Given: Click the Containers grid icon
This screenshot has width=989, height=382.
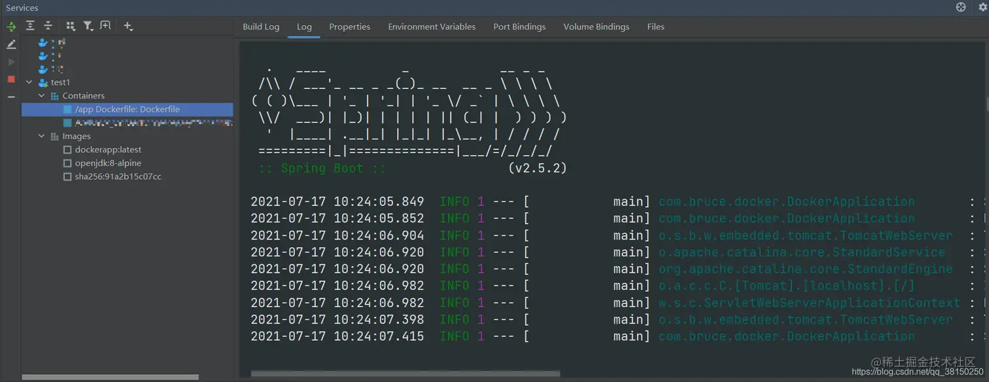Looking at the screenshot, I should click(x=55, y=96).
